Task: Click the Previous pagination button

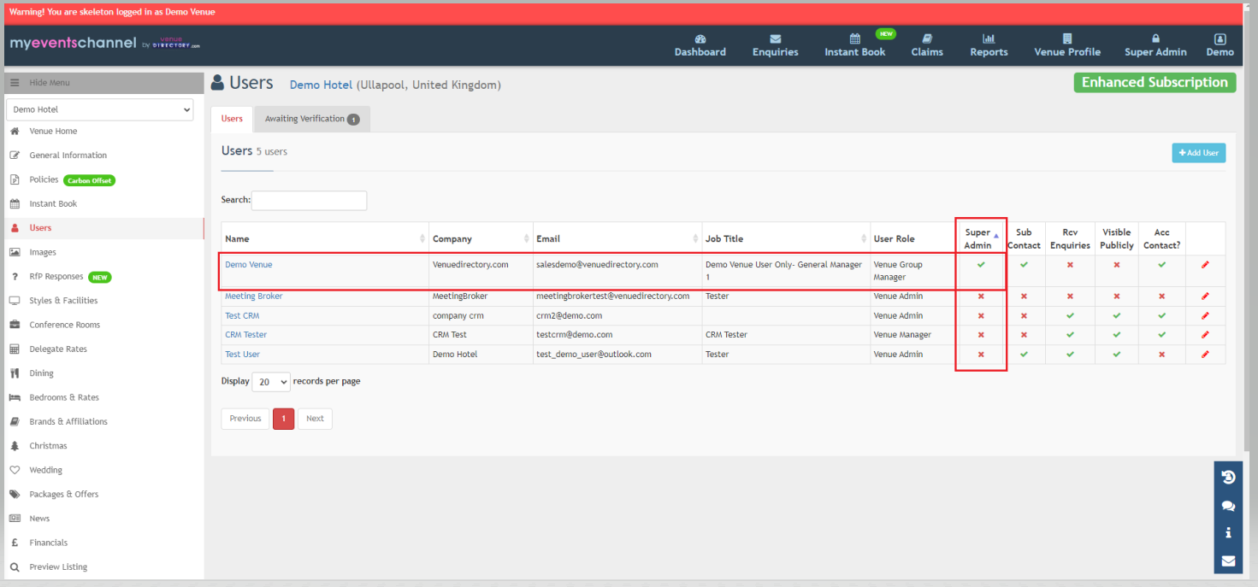Action: pyautogui.click(x=245, y=419)
